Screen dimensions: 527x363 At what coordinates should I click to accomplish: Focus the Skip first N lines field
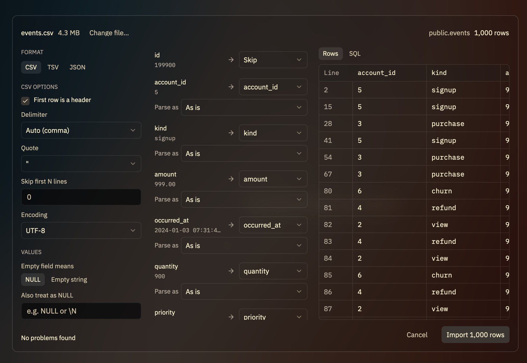[81, 197]
